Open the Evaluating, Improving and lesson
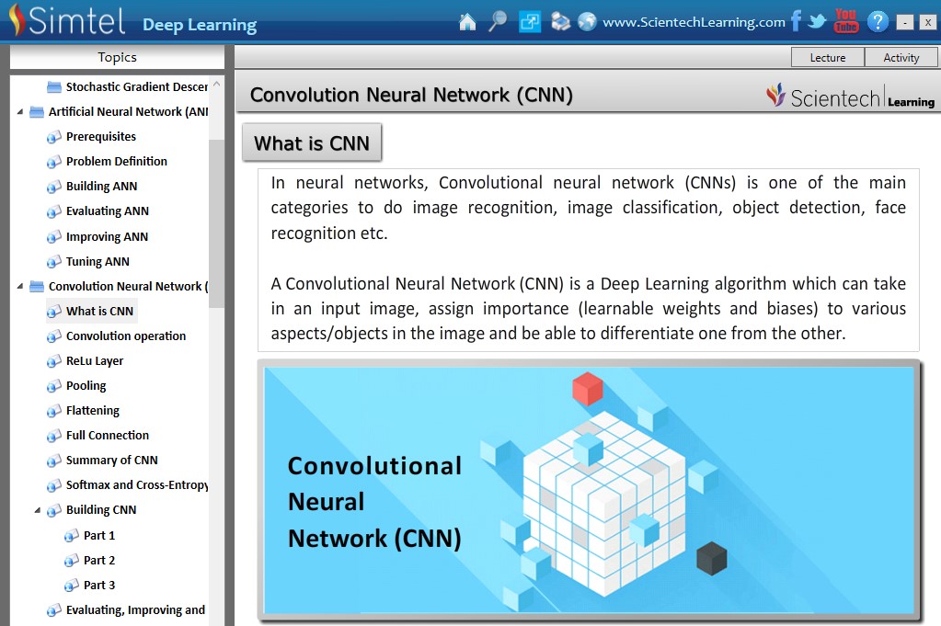 coord(135,609)
